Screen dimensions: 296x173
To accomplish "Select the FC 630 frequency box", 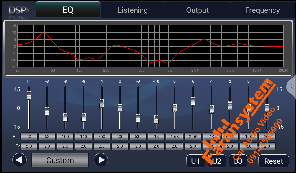I will coord(138,136).
